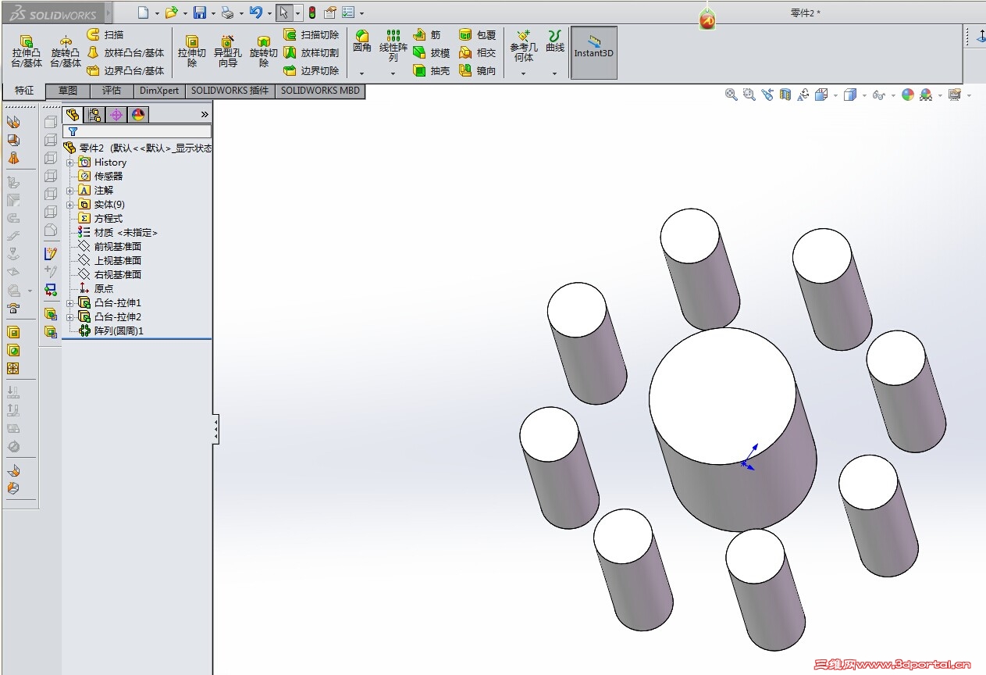986x675 pixels.
Task: Open the 参考几何体 reference geometry tool
Action: pos(524,46)
